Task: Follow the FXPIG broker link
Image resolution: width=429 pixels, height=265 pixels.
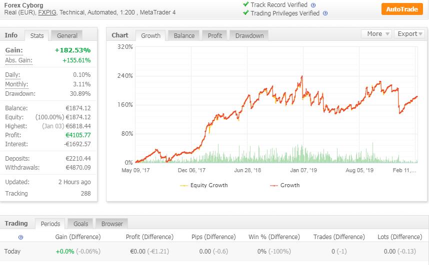Action: coord(47,12)
